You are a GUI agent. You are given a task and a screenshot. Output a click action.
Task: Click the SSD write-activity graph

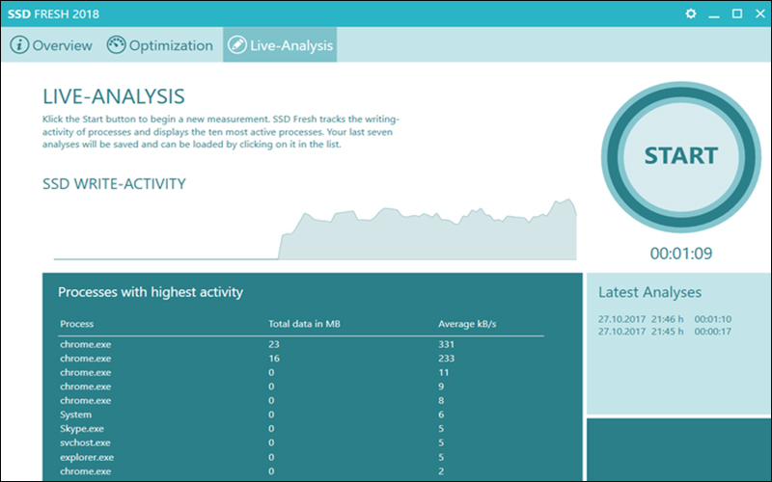point(316,229)
